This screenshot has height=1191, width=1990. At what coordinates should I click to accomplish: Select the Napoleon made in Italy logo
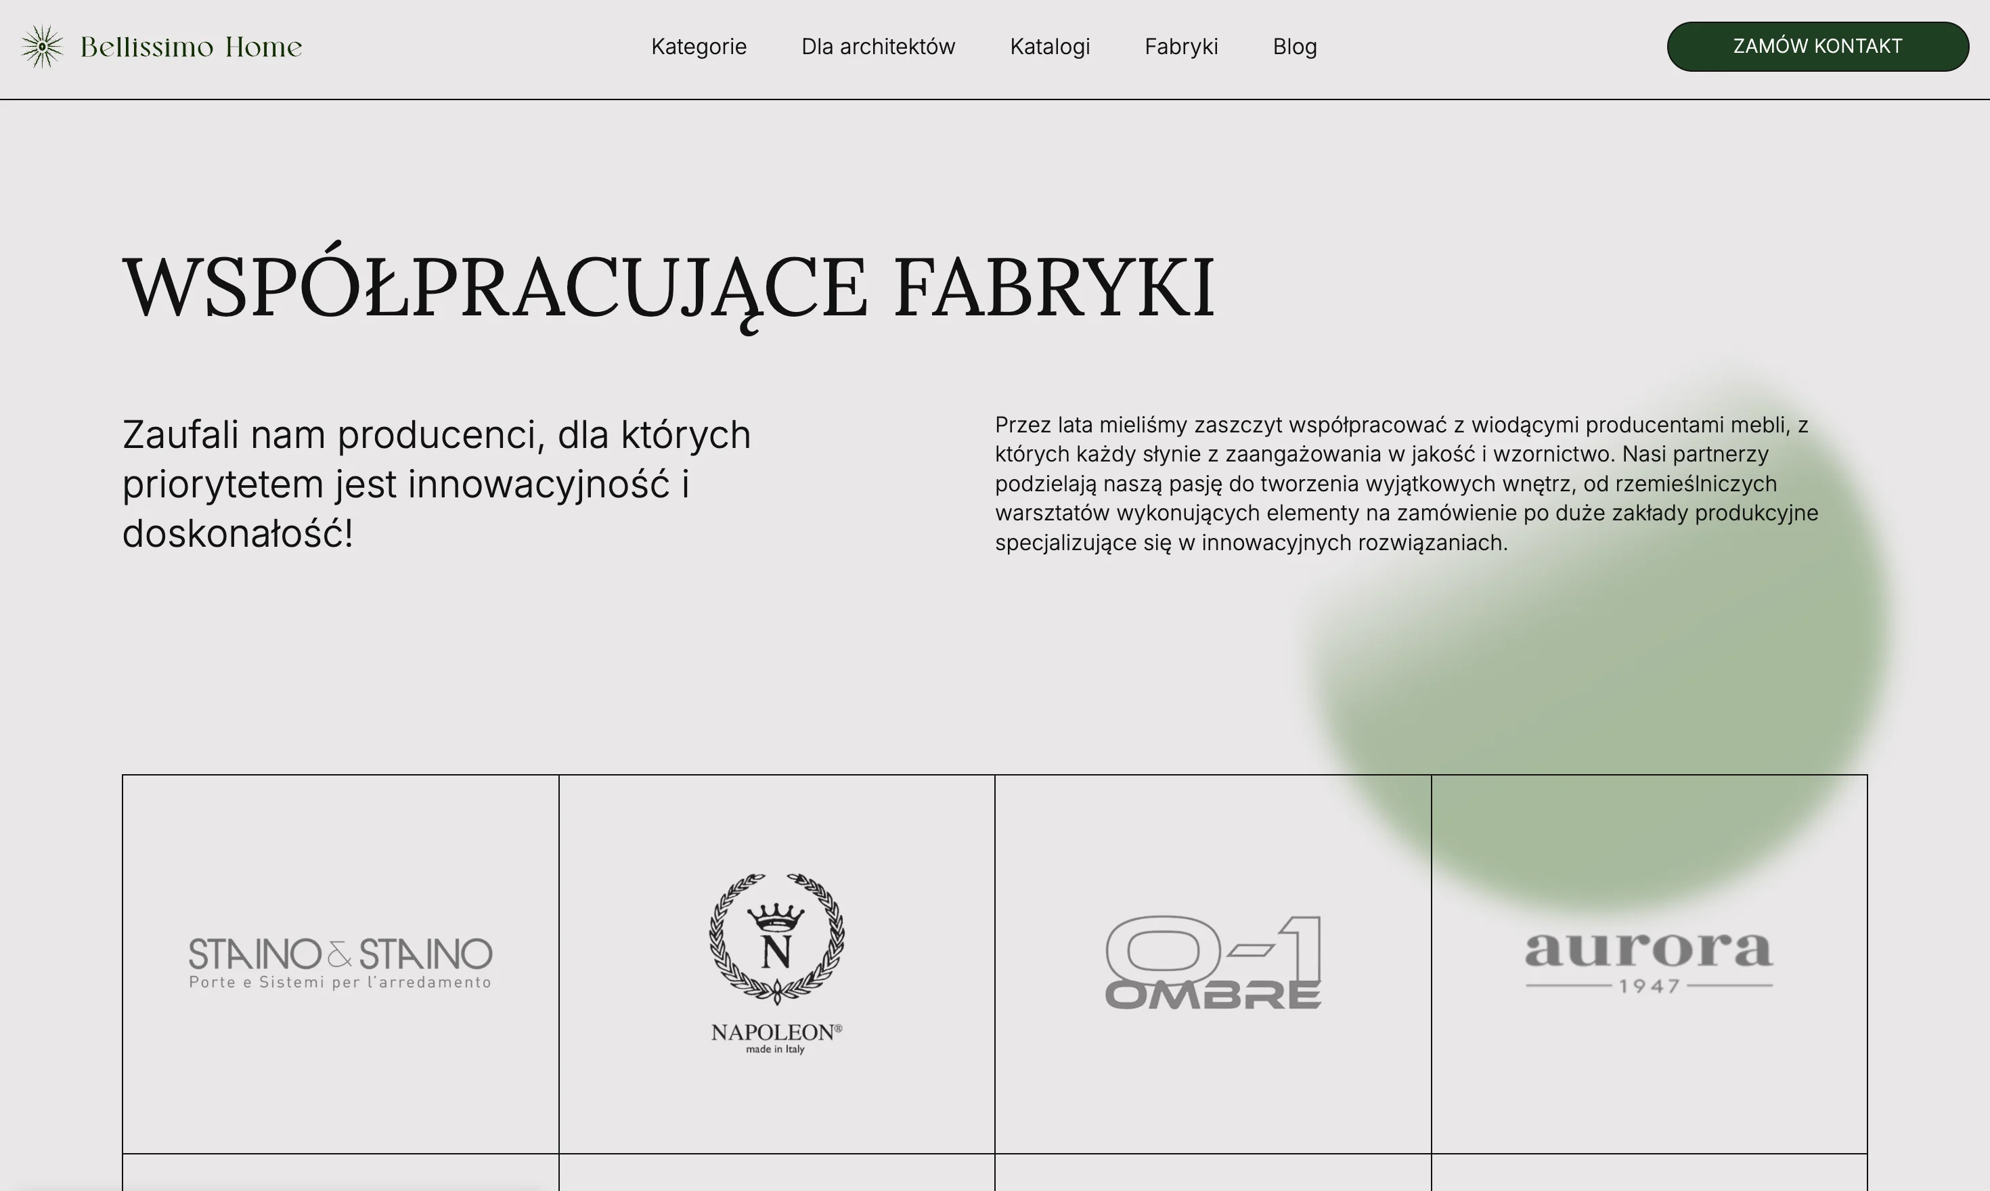coord(776,964)
